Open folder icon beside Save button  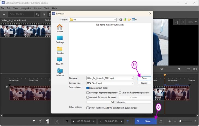[160, 121]
